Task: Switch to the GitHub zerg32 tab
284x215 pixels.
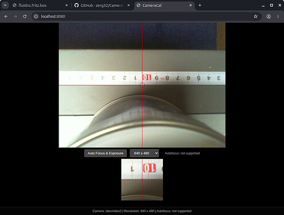Action: (x=102, y=5)
